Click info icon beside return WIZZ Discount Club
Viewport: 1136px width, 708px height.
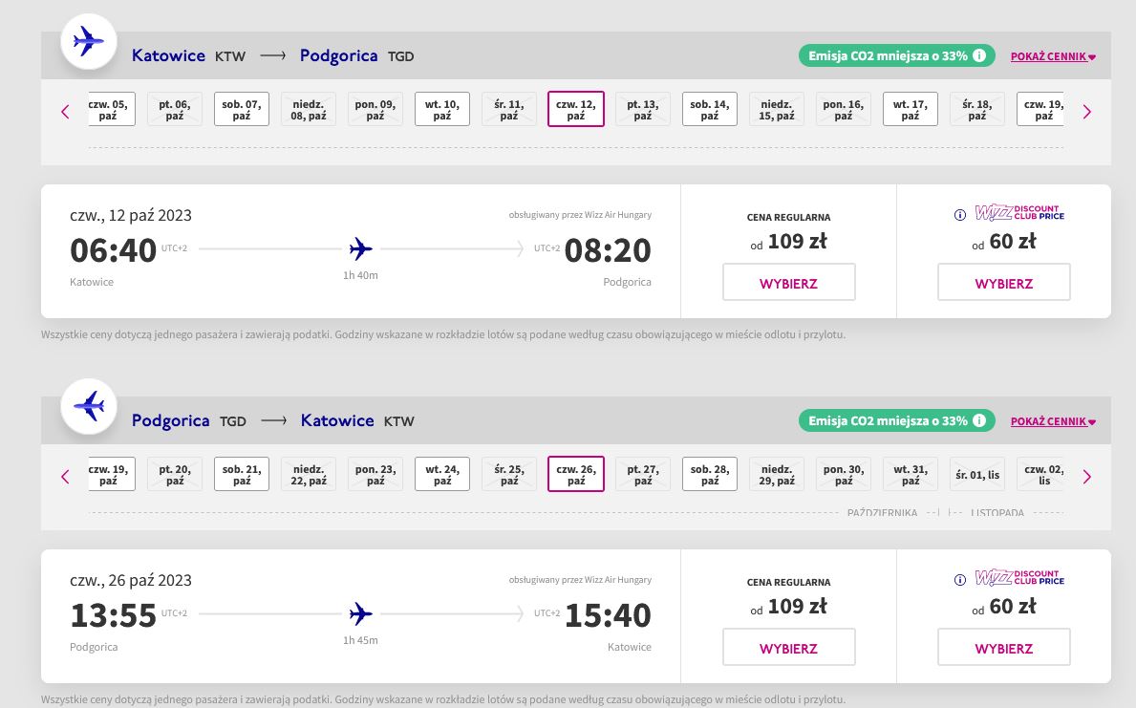pos(960,581)
